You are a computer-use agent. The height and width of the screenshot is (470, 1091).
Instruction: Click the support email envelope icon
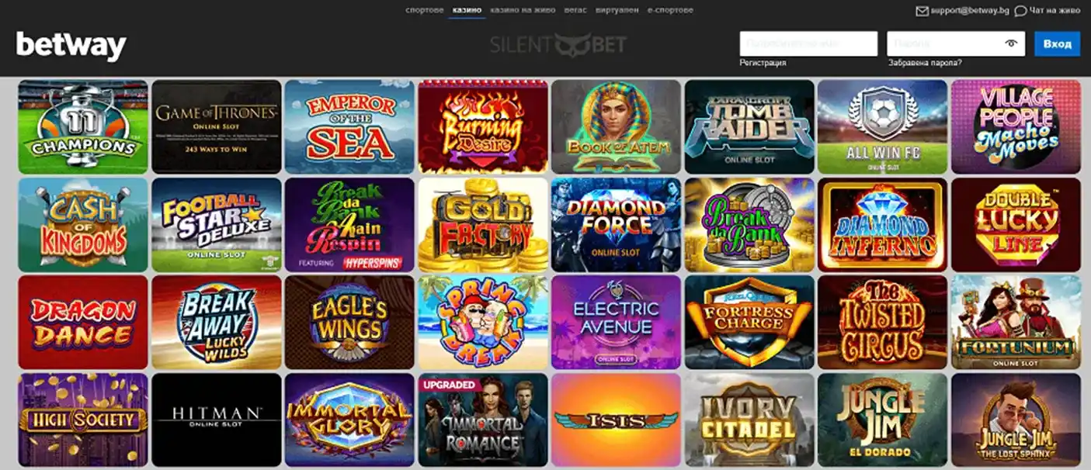coord(922,11)
